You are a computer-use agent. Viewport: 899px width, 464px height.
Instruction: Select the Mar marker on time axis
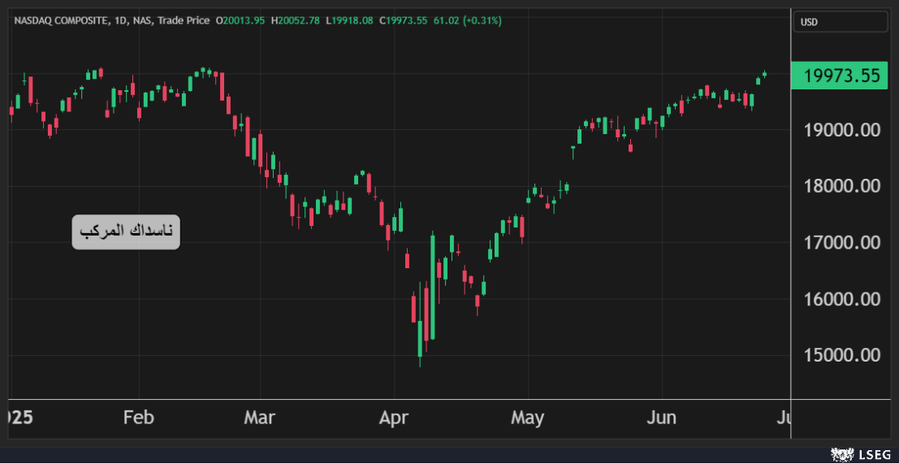click(x=259, y=418)
